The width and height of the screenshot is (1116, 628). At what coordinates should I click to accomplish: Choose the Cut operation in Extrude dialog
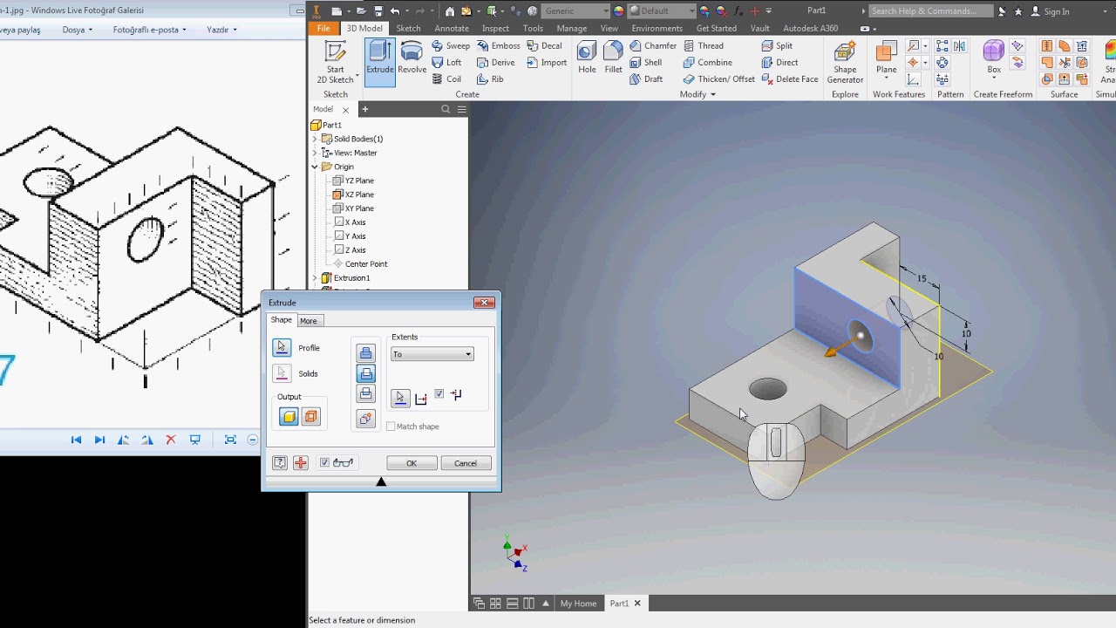(366, 374)
